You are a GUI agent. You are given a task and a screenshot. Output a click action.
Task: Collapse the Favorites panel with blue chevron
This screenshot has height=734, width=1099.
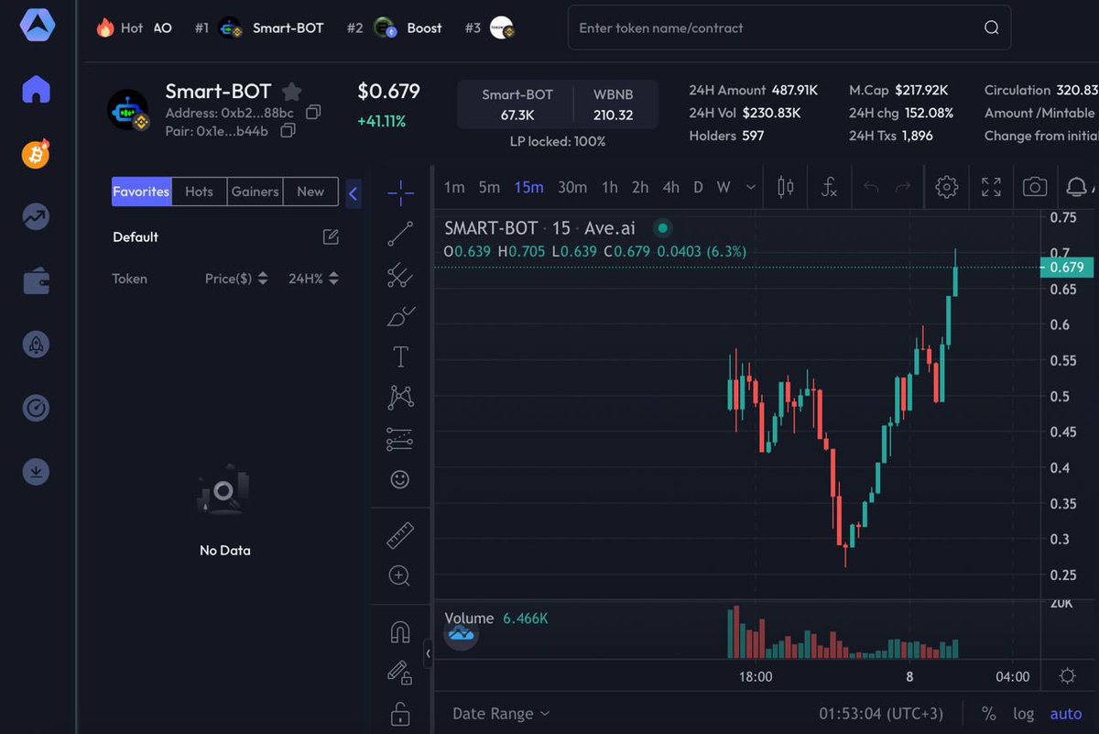355,192
